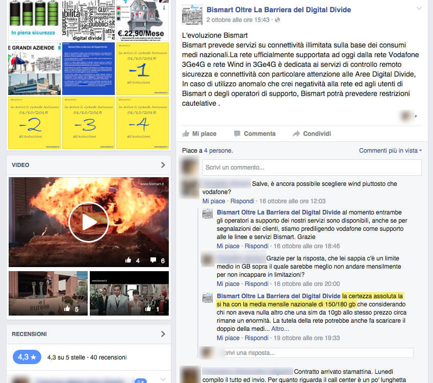The height and width of the screenshot is (383, 433).
Task: Open 'Commenti più in vista' sorting dropdown
Action: click(x=390, y=151)
